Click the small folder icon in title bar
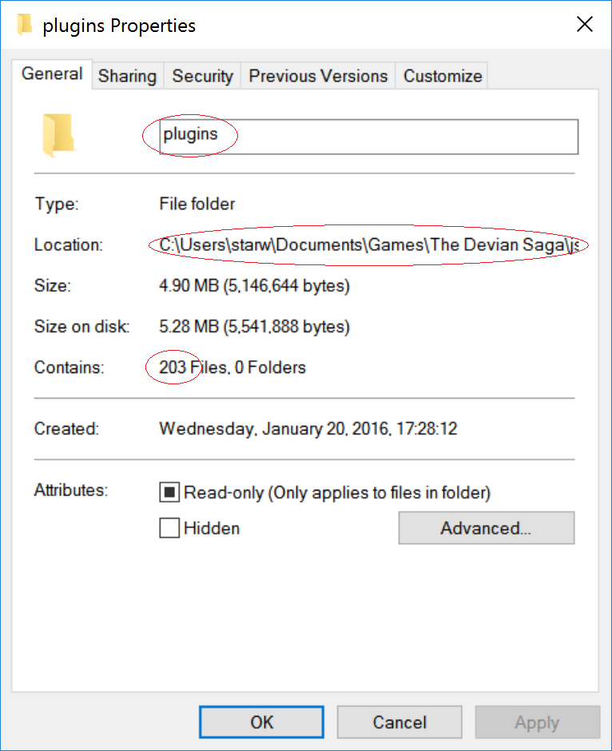 pos(25,25)
